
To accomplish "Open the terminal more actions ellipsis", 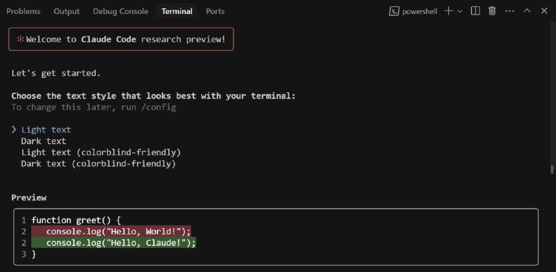I will tap(509, 11).
